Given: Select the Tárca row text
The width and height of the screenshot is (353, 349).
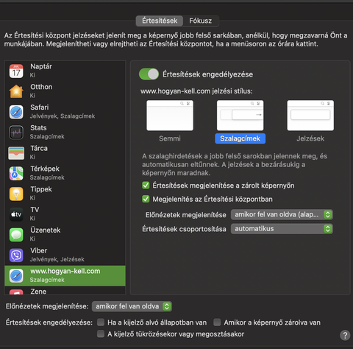Looking at the screenshot, I should (39, 148).
